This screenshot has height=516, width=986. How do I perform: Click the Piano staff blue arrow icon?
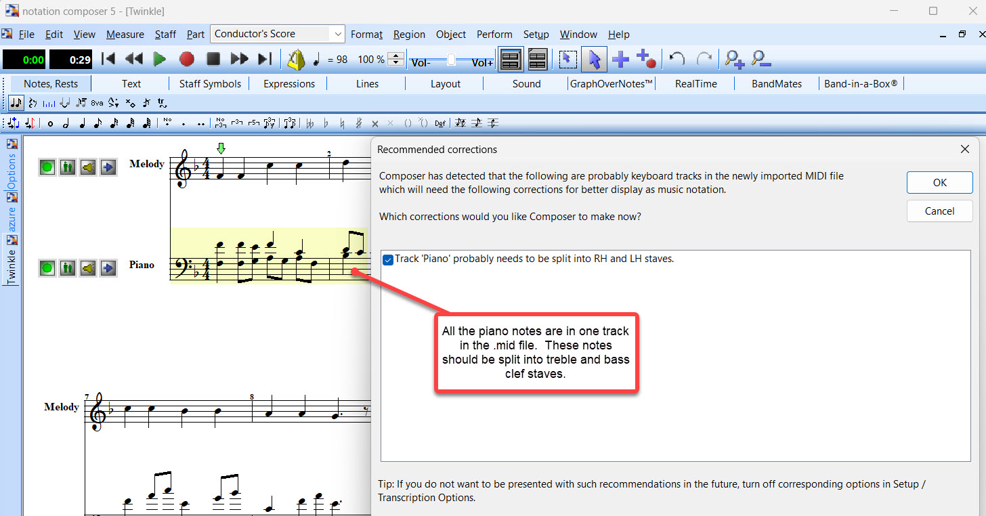coord(108,268)
